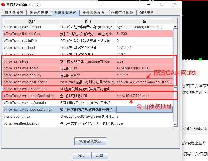
Task: Select the officeTrans.wps.appKey name cell
Action: (x=32, y=75)
